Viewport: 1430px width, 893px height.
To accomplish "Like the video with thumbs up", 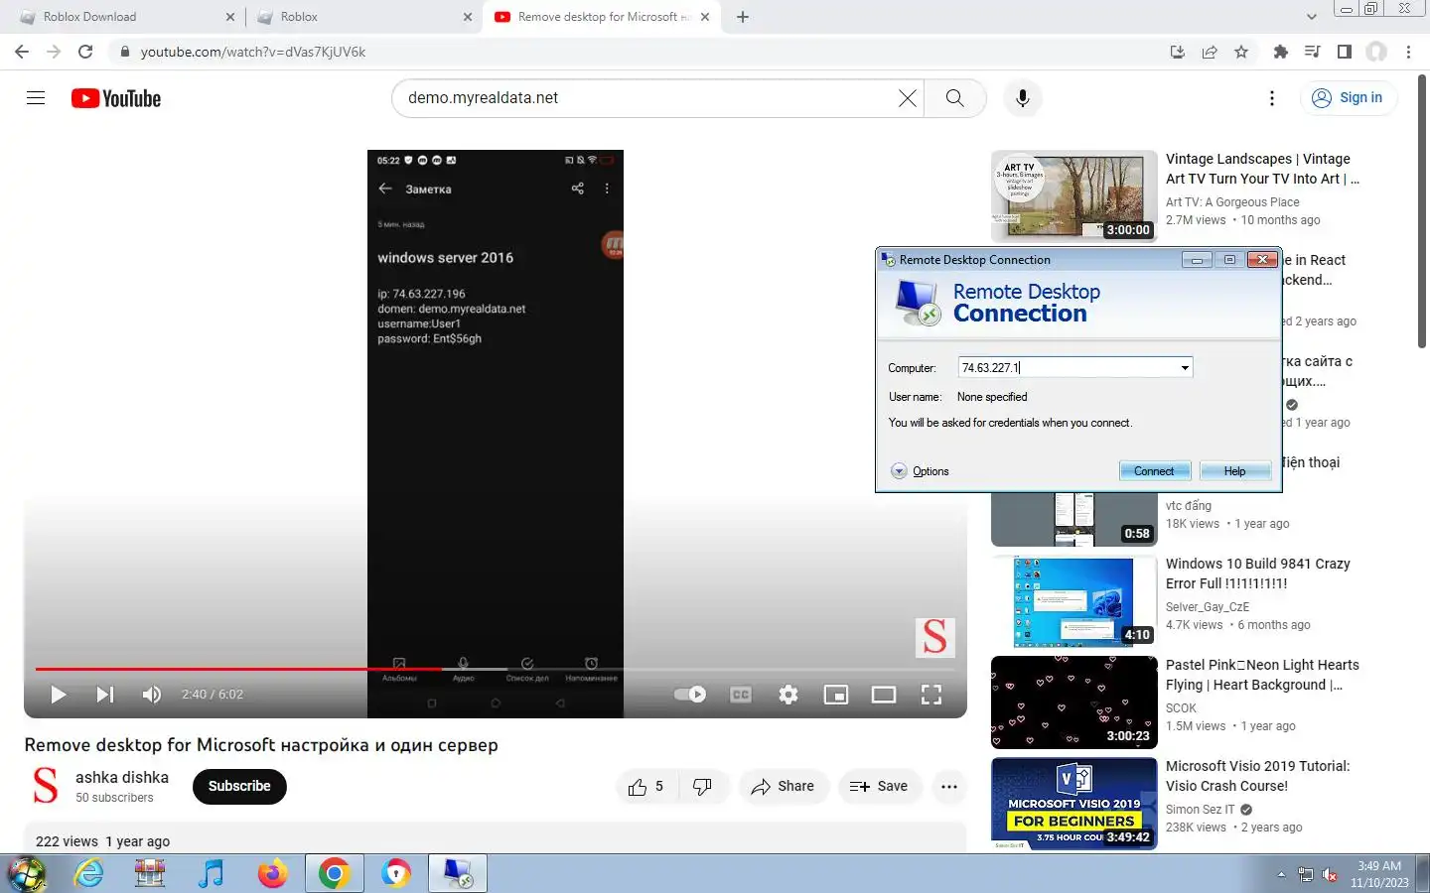I will (645, 786).
